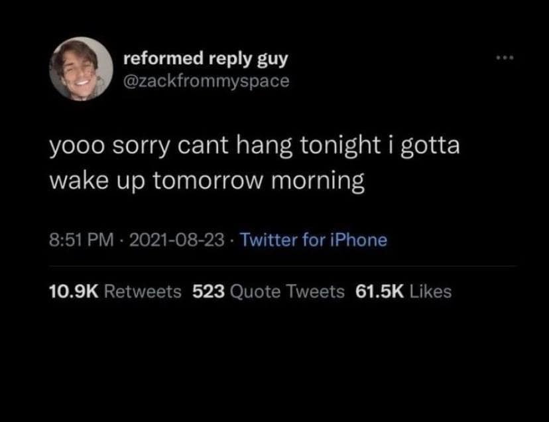Screen dimensions: 549x422
Task: Click the word tonight in the tweet
Action: (x=339, y=146)
